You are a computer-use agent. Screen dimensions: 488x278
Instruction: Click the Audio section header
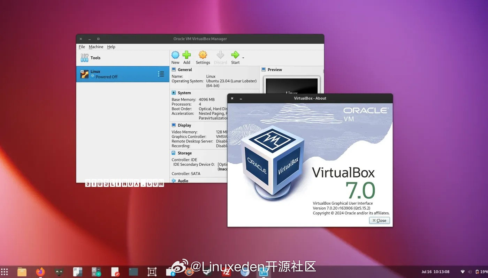pos(183,181)
